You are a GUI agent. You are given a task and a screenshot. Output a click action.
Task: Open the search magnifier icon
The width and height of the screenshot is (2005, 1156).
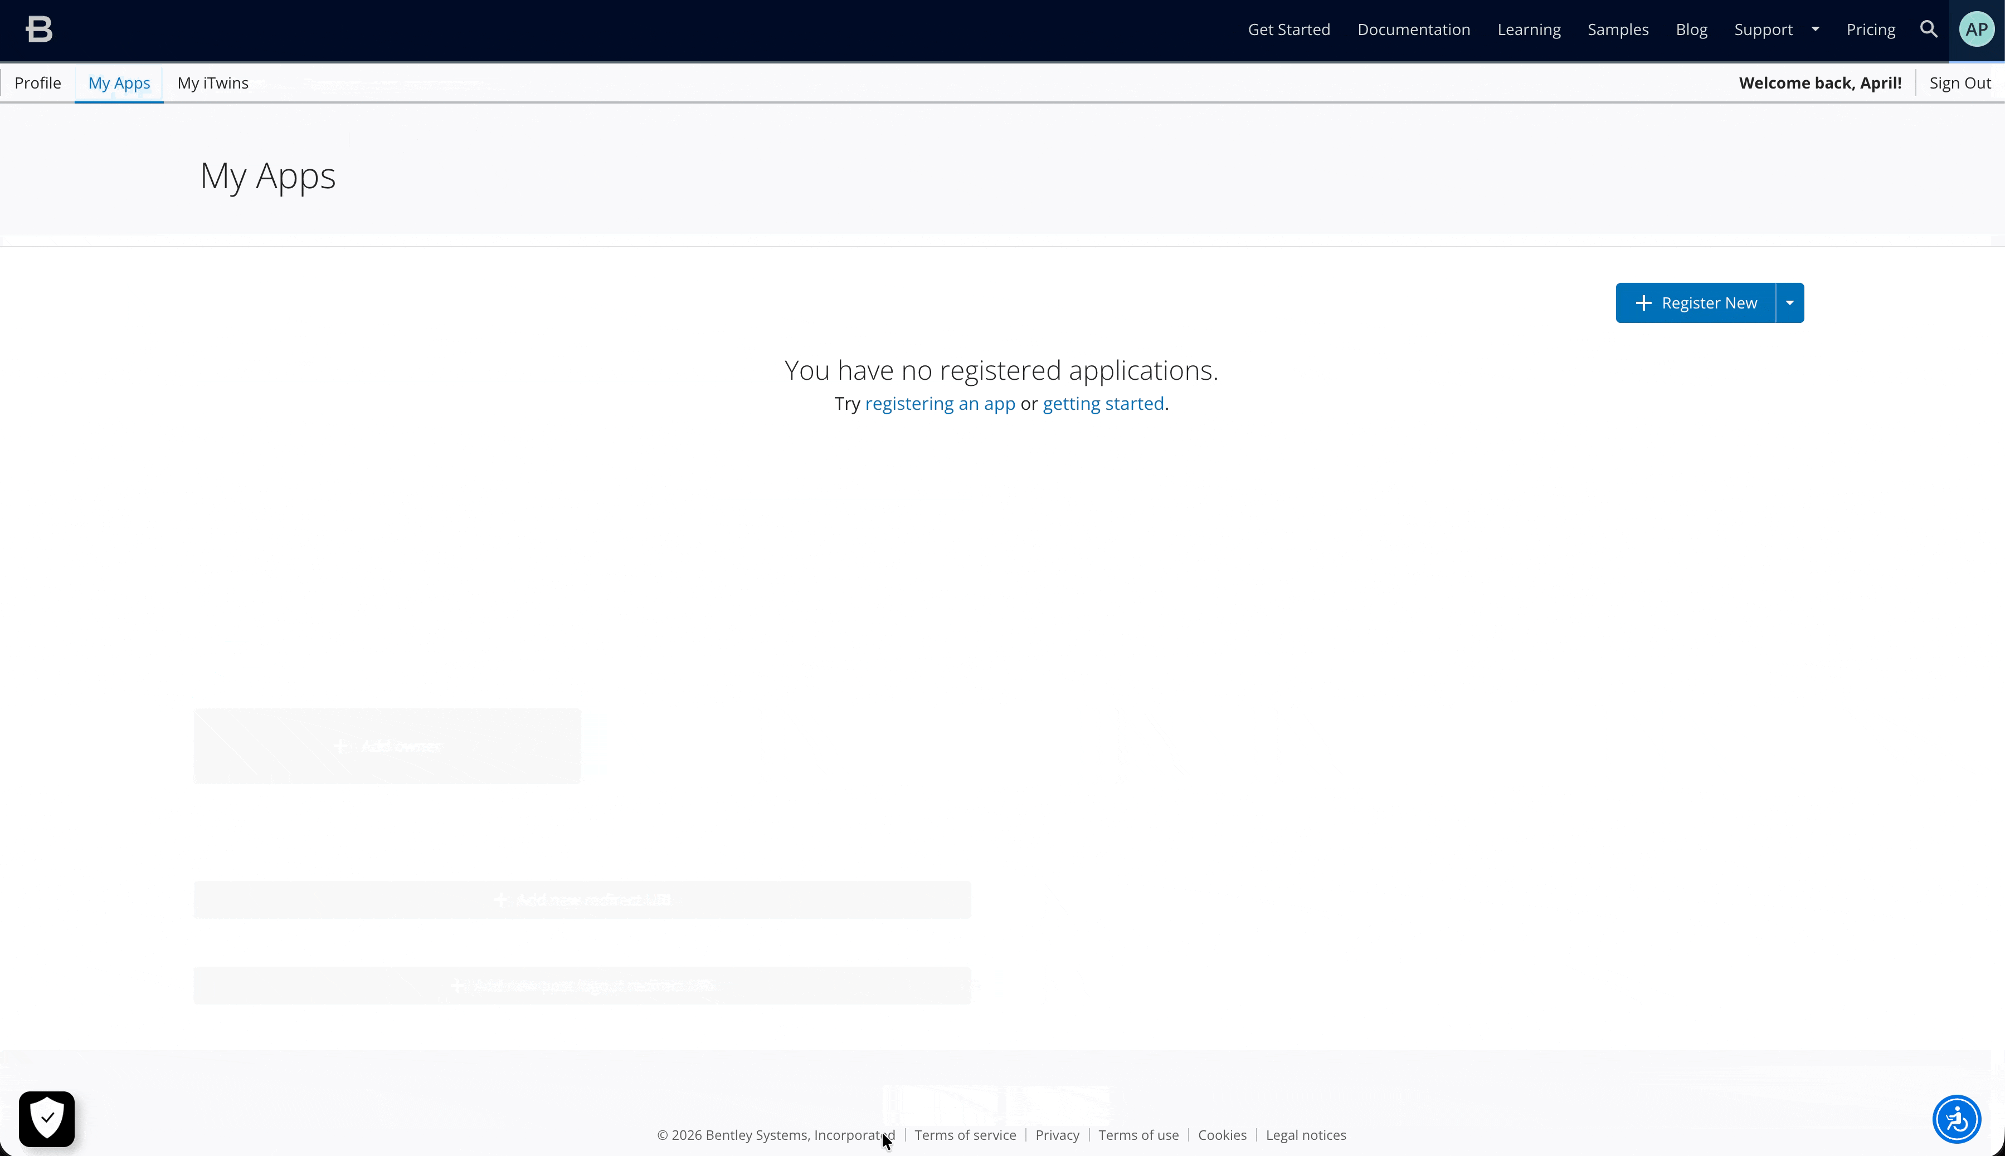pyautogui.click(x=1928, y=30)
